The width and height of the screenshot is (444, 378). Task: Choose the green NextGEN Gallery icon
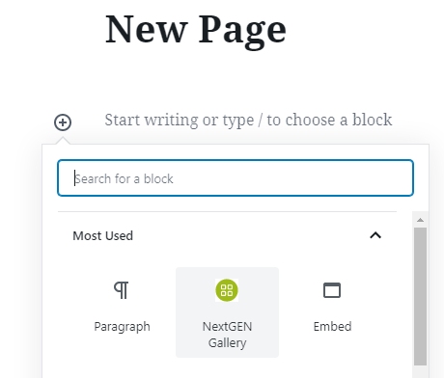click(227, 290)
